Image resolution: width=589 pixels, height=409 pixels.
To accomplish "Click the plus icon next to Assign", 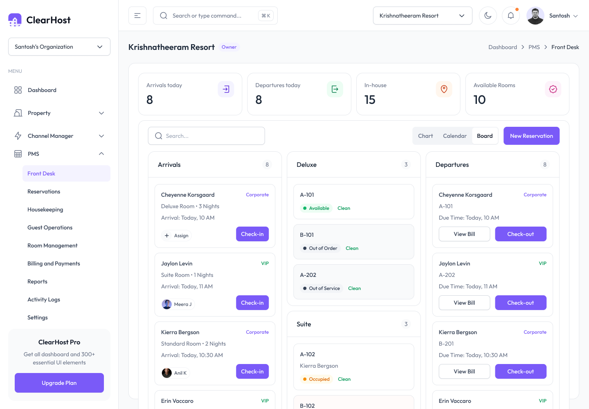I will (167, 236).
